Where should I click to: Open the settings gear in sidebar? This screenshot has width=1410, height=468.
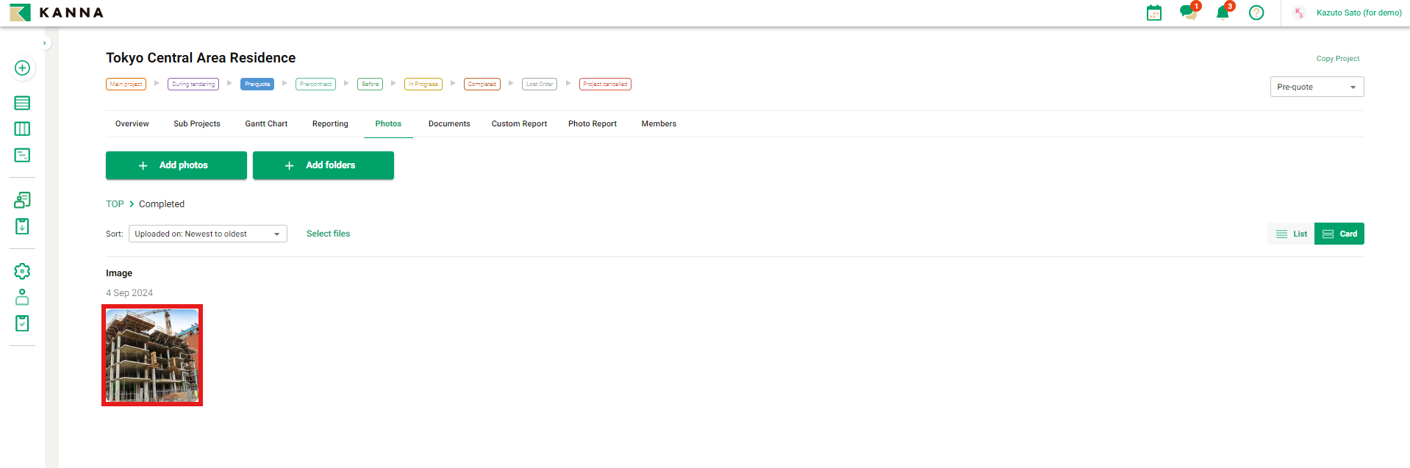pos(22,271)
